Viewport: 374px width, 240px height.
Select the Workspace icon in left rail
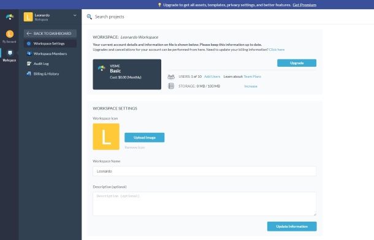10,53
